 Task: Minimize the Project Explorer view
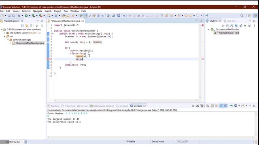coord(38,21)
